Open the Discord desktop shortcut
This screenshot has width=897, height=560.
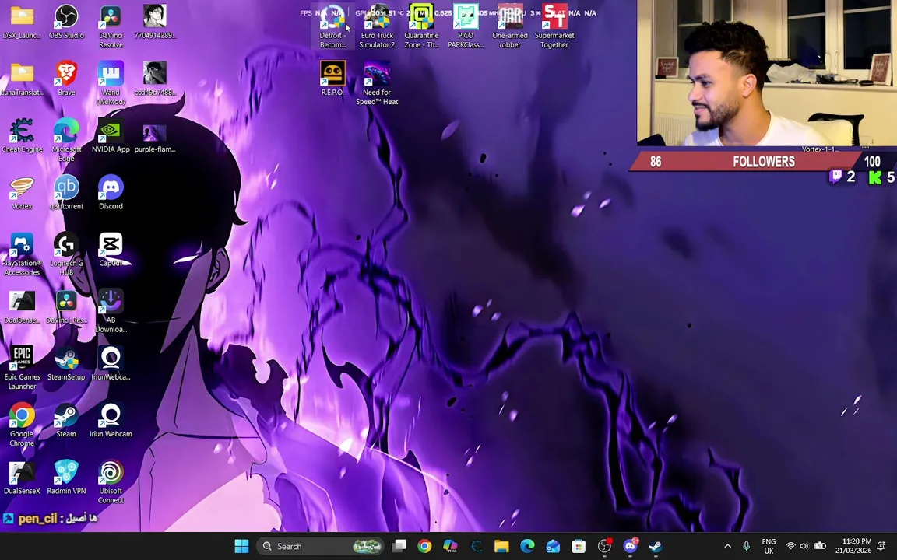111,193
